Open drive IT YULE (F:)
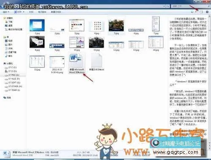211x160 pixels. tap(12, 79)
